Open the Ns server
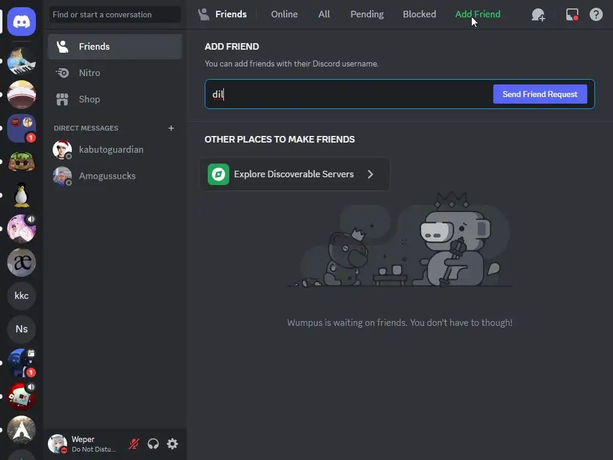The width and height of the screenshot is (613, 460). [22, 329]
